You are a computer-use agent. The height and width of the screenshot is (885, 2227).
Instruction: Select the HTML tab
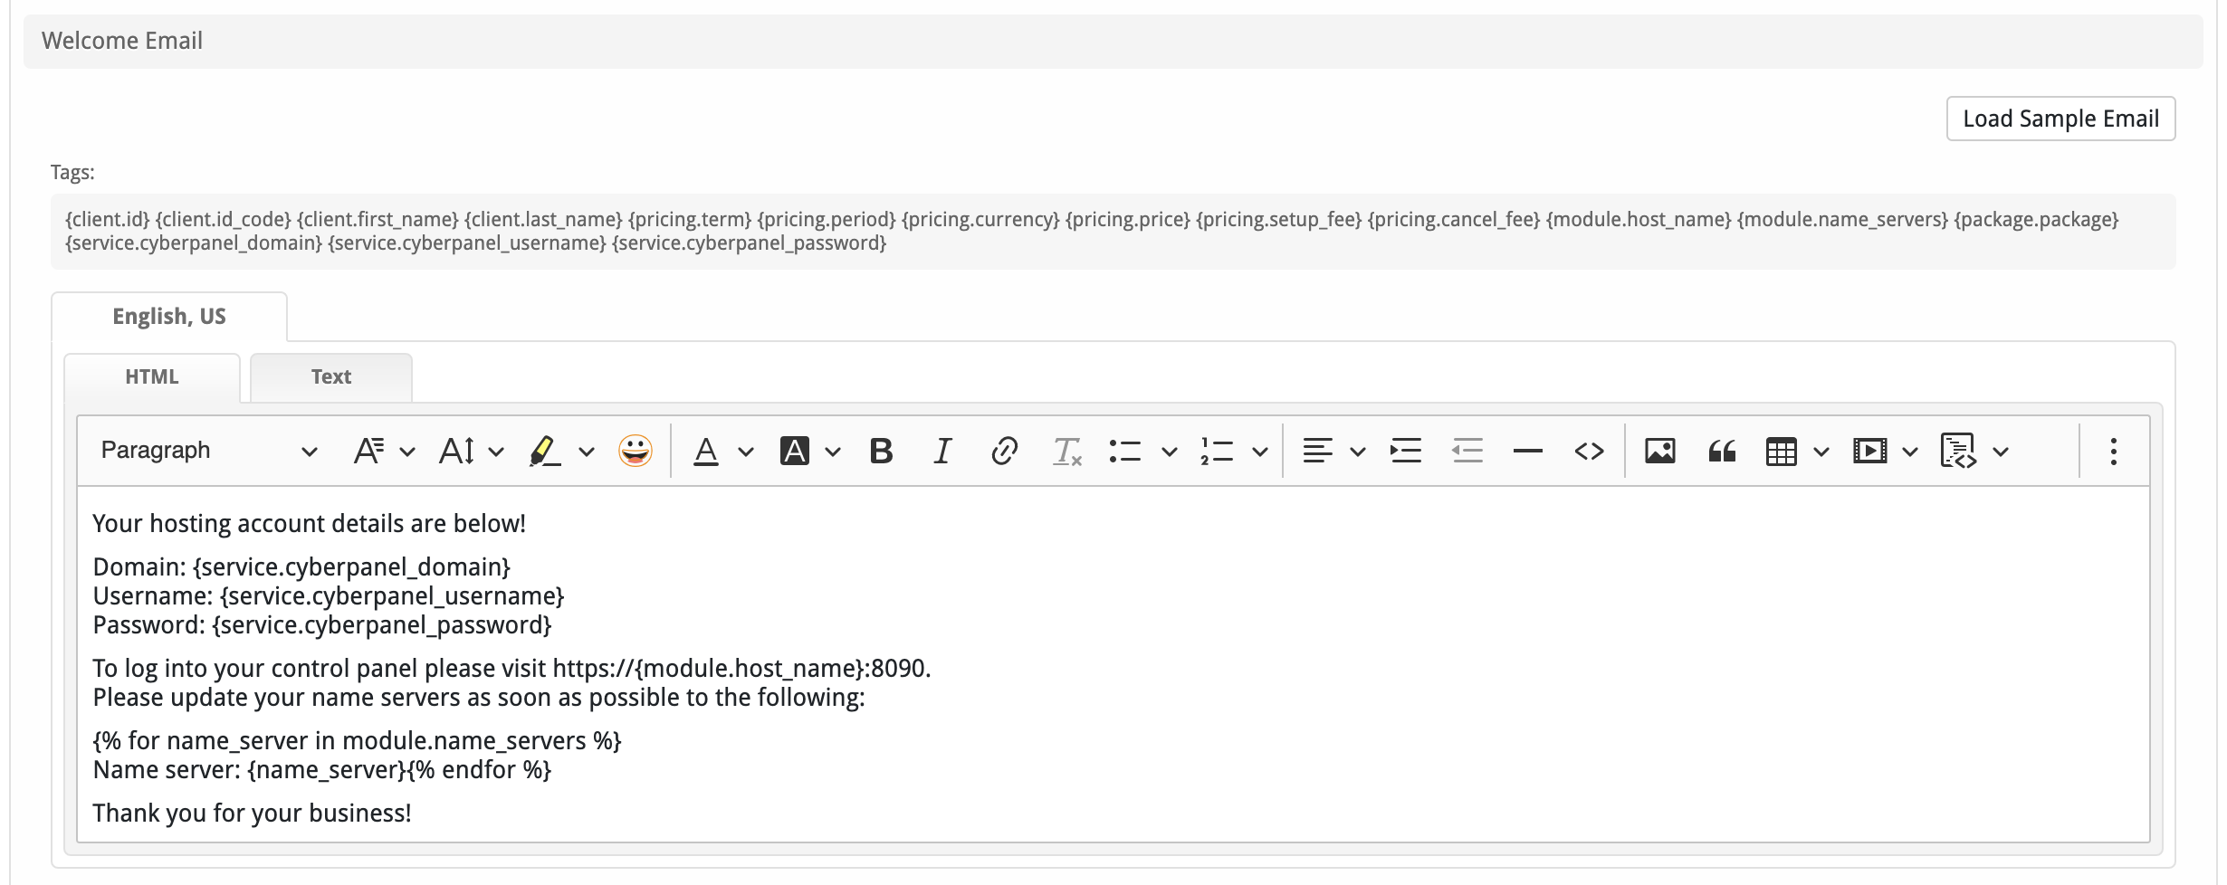point(151,377)
